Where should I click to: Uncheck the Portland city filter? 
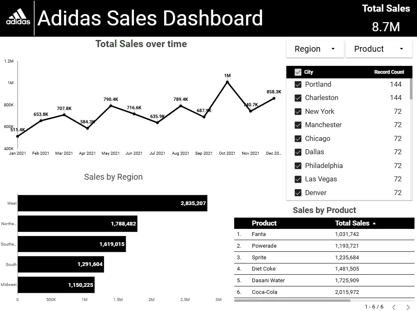tap(298, 84)
